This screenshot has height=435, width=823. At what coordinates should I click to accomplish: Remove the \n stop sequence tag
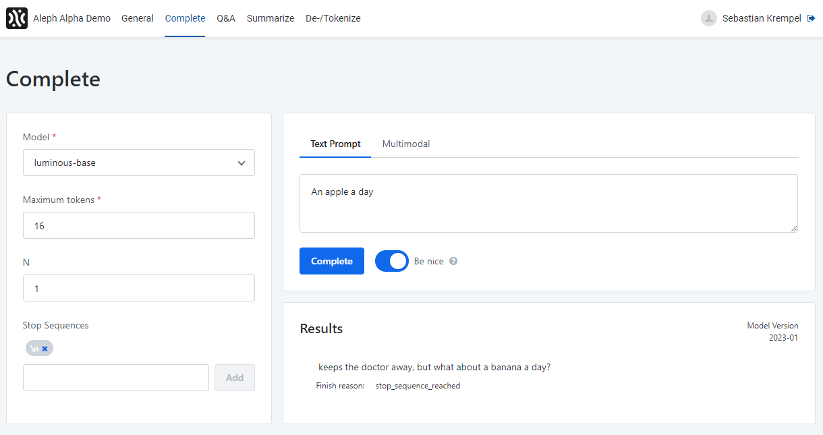coord(45,349)
